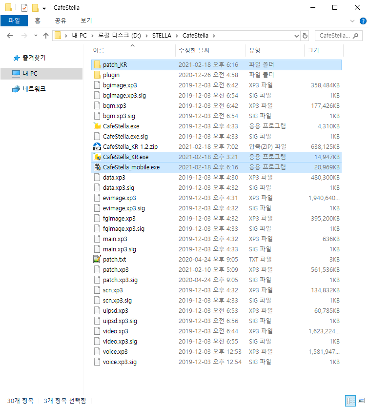This screenshot has width=369, height=407.
Task: Expand the address bar history dropdown
Action: [x=297, y=36]
